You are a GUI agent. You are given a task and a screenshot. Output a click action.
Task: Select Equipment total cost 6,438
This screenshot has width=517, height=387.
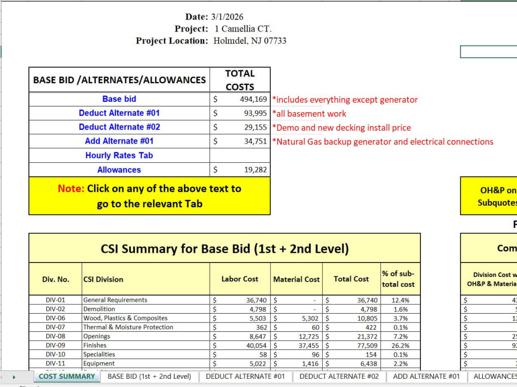351,364
